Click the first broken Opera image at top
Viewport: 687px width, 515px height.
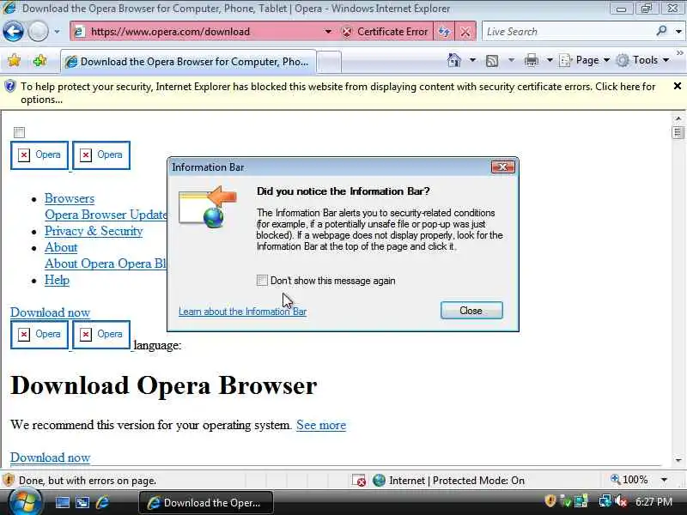tap(40, 155)
